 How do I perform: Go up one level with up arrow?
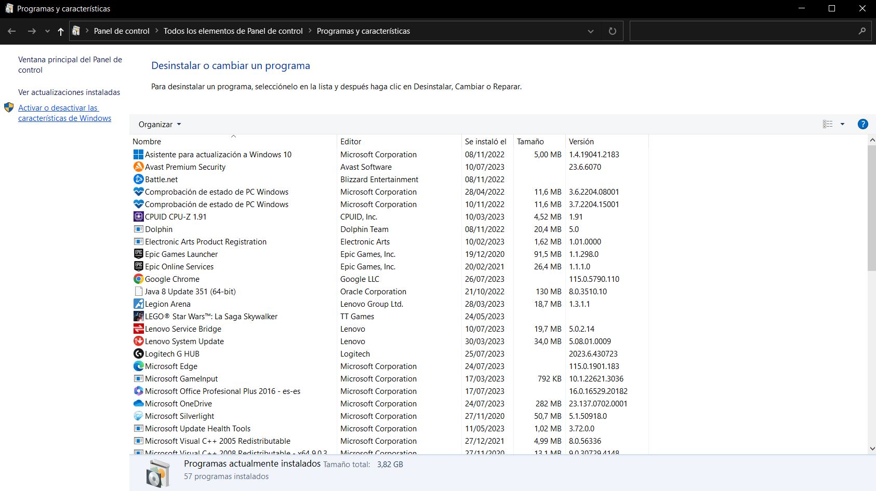coord(61,31)
